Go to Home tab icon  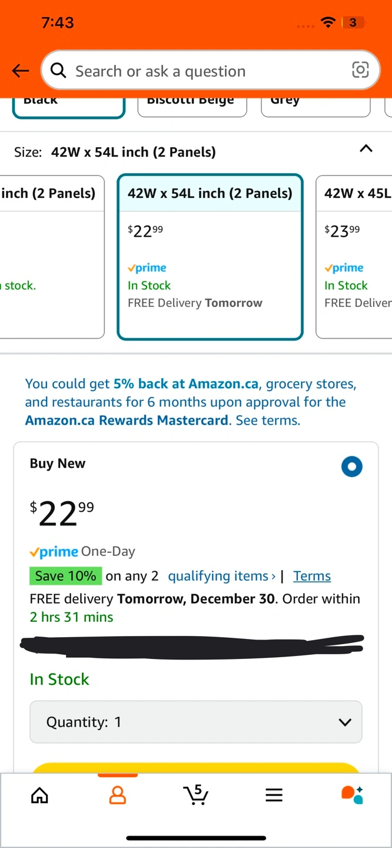click(39, 796)
